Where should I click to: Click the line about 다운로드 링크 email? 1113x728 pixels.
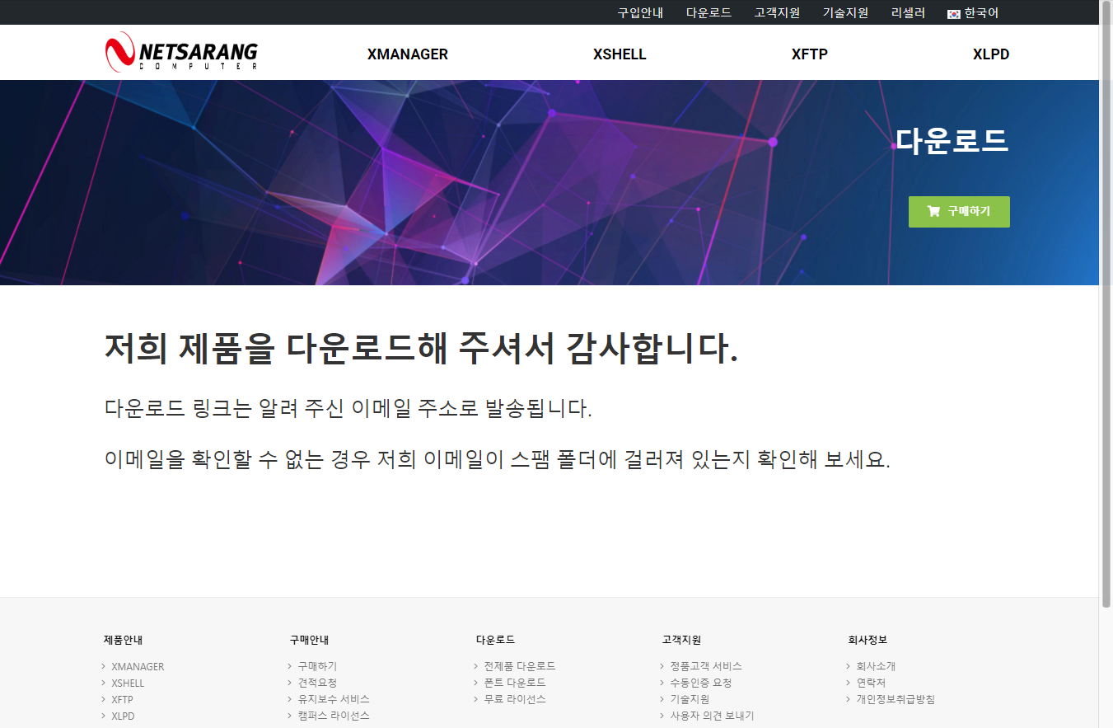point(348,408)
